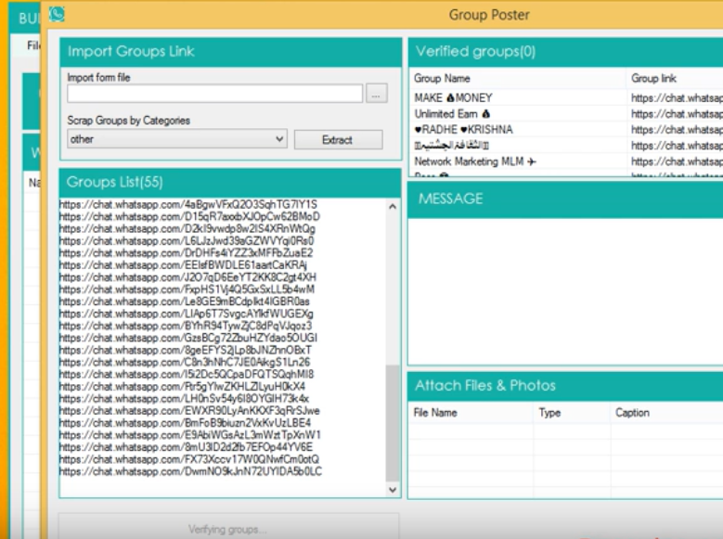Click inside the MESSAGE text area
This screenshot has height=539, width=723.
(565, 291)
